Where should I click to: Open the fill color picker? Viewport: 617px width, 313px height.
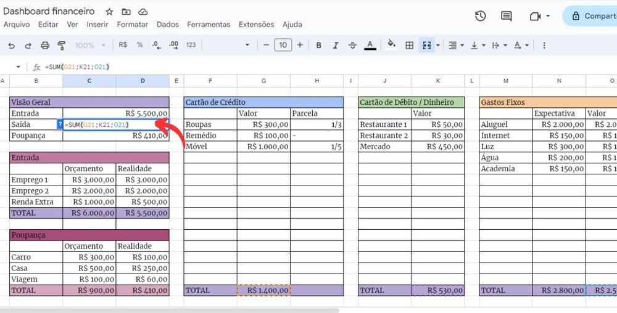(392, 45)
